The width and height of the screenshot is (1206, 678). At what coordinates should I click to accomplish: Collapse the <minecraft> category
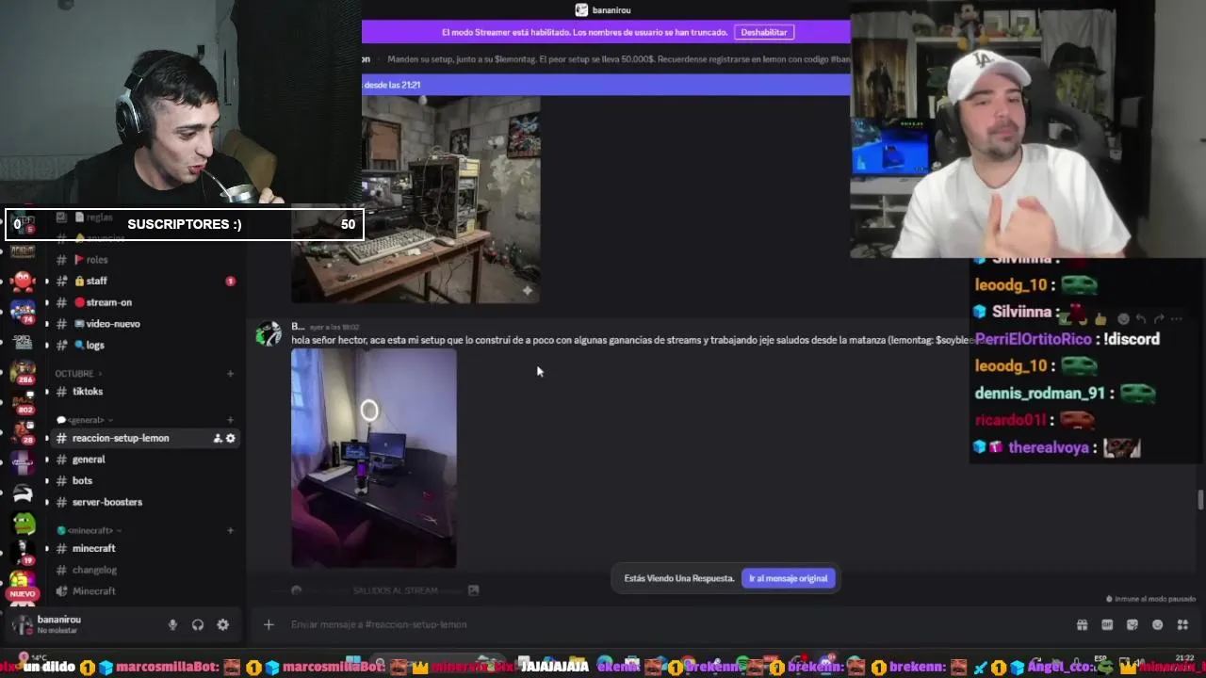90,530
